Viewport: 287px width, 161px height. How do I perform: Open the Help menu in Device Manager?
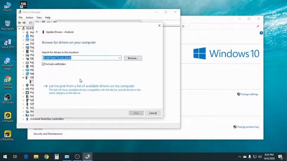click(x=48, y=17)
